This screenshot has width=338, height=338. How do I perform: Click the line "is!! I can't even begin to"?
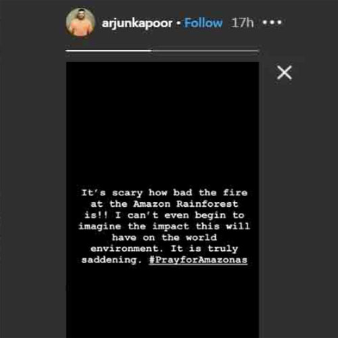coord(164,215)
